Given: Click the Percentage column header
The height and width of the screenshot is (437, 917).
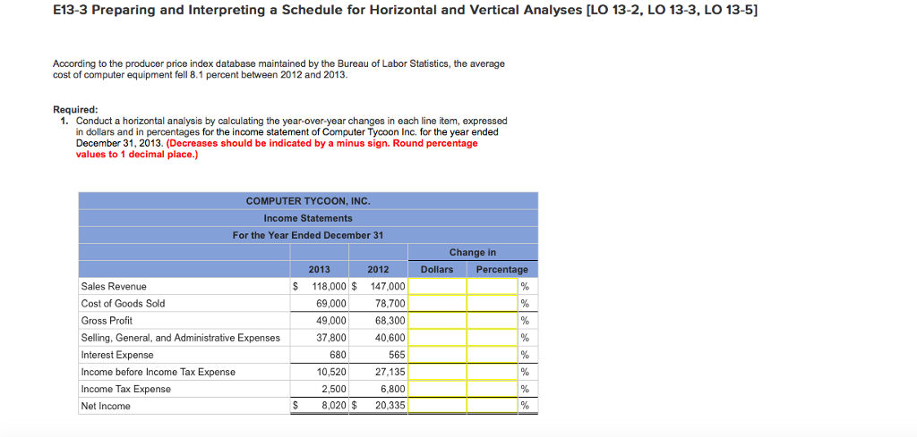Looking at the screenshot, I should point(501,270).
